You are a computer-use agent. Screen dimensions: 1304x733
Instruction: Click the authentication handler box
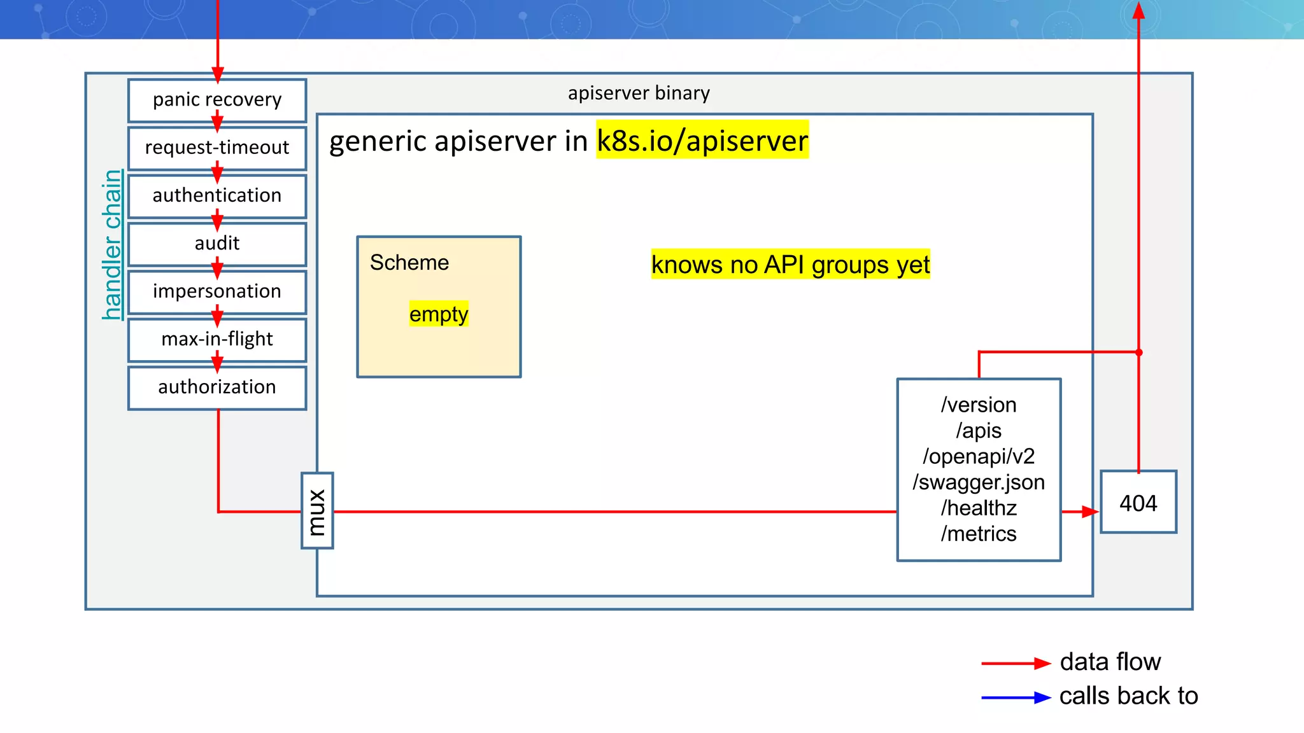[217, 195]
